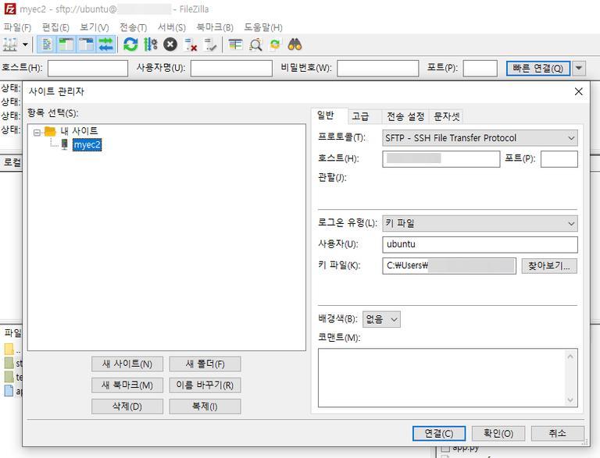Click the binoculars file search icon
600x458 pixels.
[x=295, y=44]
